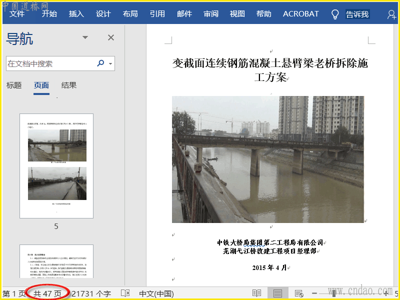Open the 邮件 ribbon tab
This screenshot has height=300, width=400.
[184, 14]
